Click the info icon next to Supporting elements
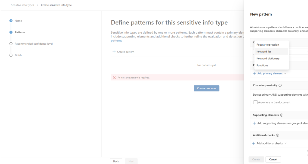The height and width of the screenshot is (164, 308). 282,115
